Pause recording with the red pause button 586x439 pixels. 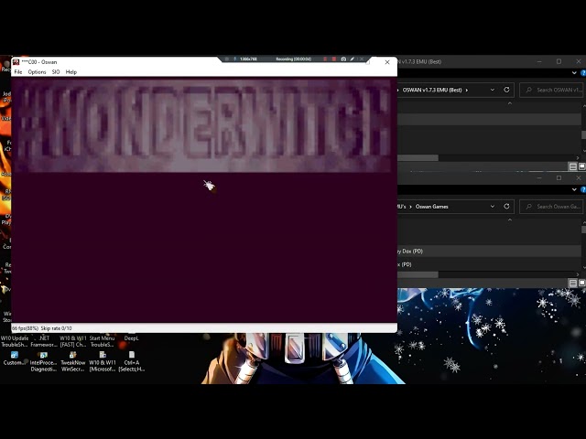(325, 59)
